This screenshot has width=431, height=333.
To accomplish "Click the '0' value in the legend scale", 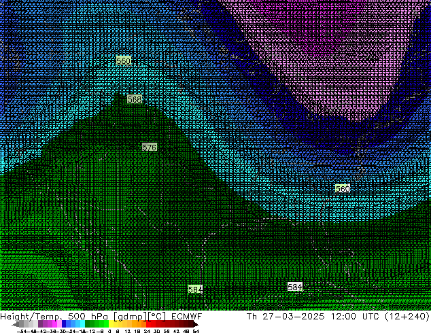I will pos(109,331).
